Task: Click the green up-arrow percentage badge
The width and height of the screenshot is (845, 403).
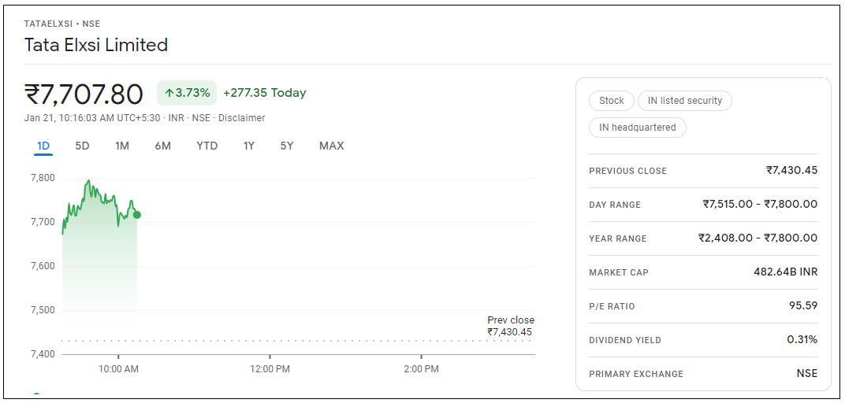Action: (187, 93)
